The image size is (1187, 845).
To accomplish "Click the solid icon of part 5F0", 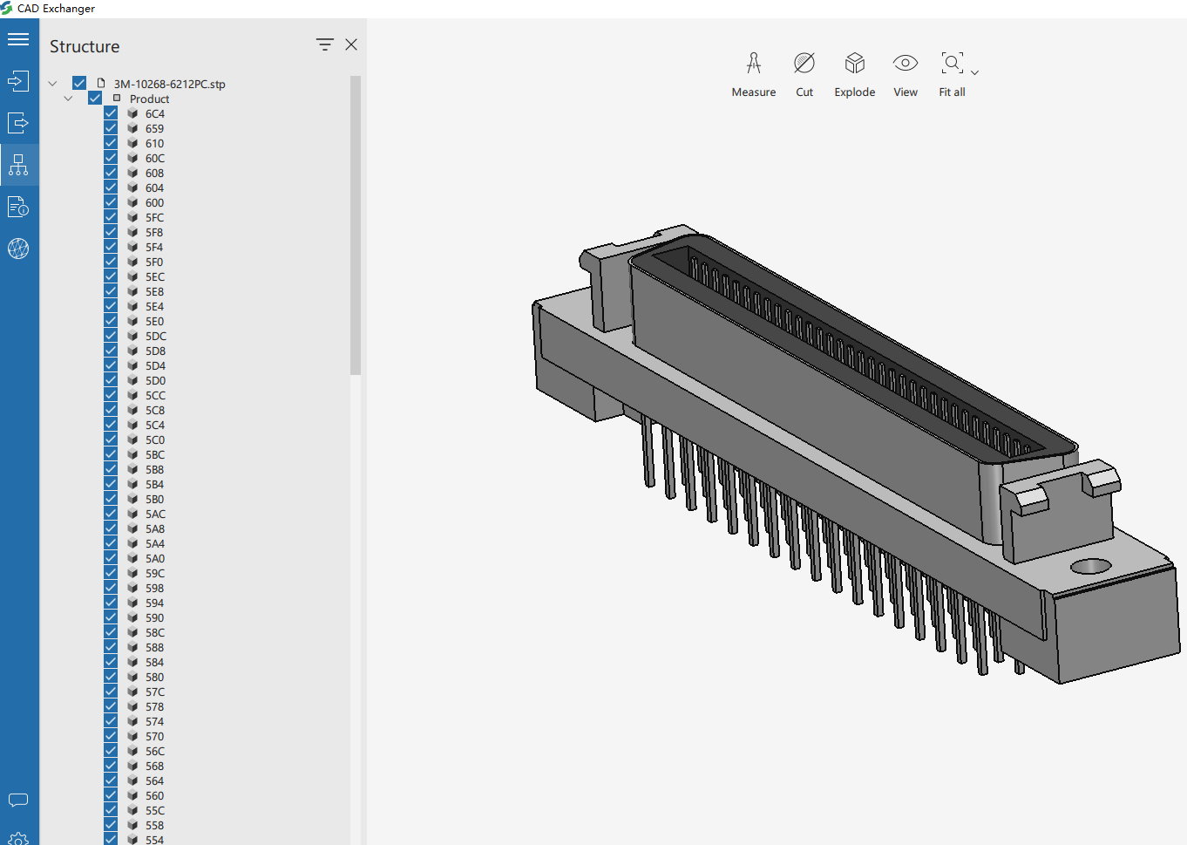I will click(x=132, y=262).
